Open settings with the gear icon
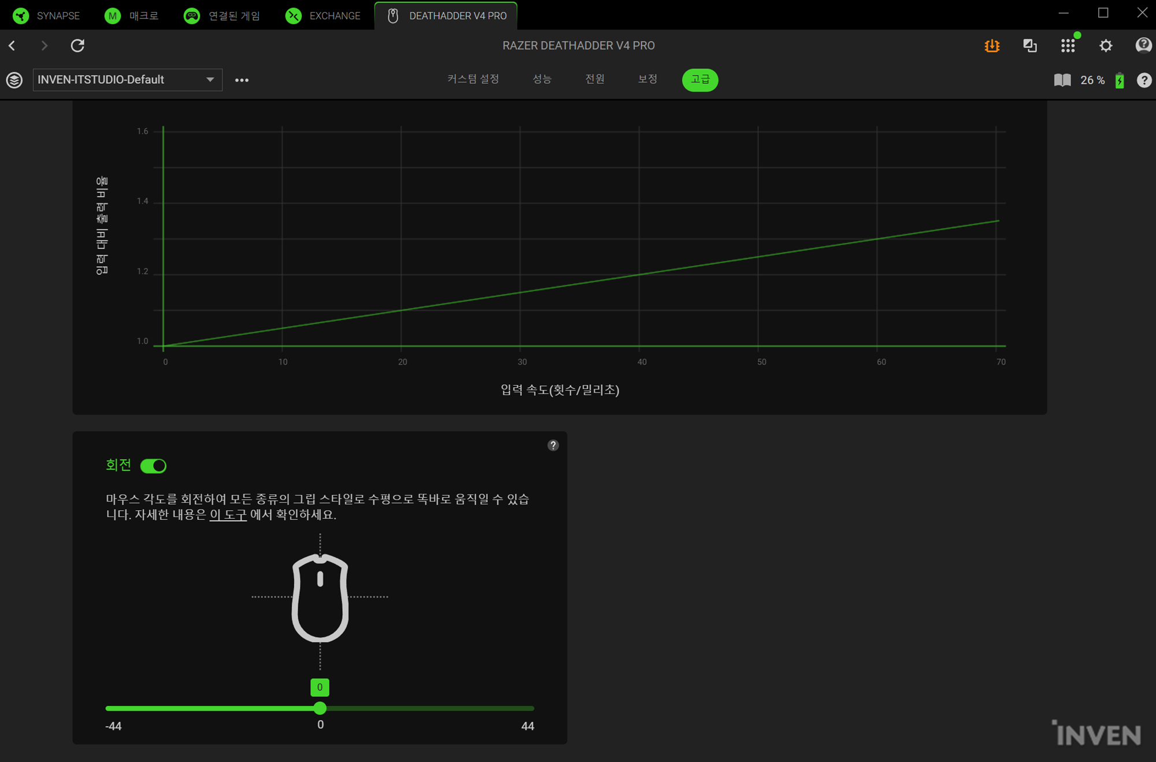 tap(1106, 46)
